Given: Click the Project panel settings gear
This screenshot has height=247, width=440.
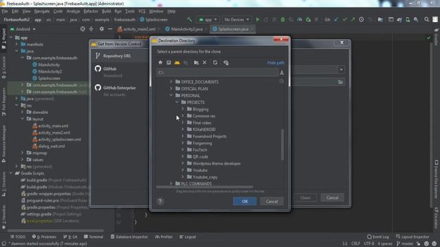Looking at the screenshot, I should (x=102, y=29).
